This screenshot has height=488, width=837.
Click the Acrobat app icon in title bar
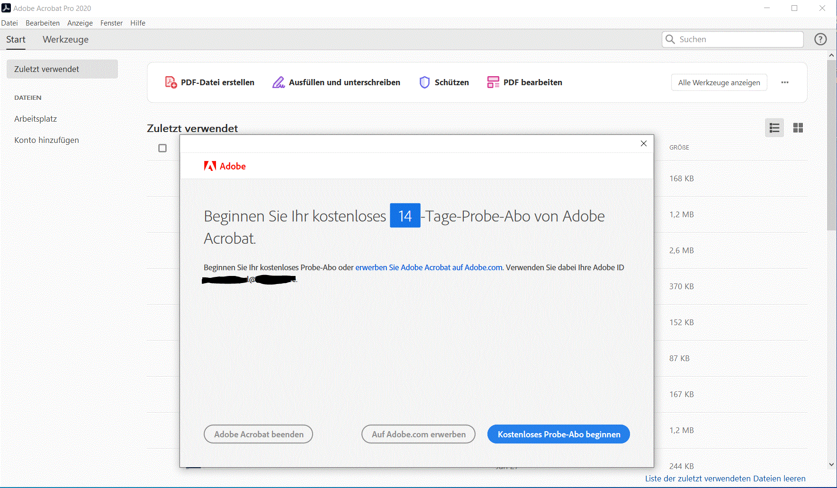tap(6, 8)
